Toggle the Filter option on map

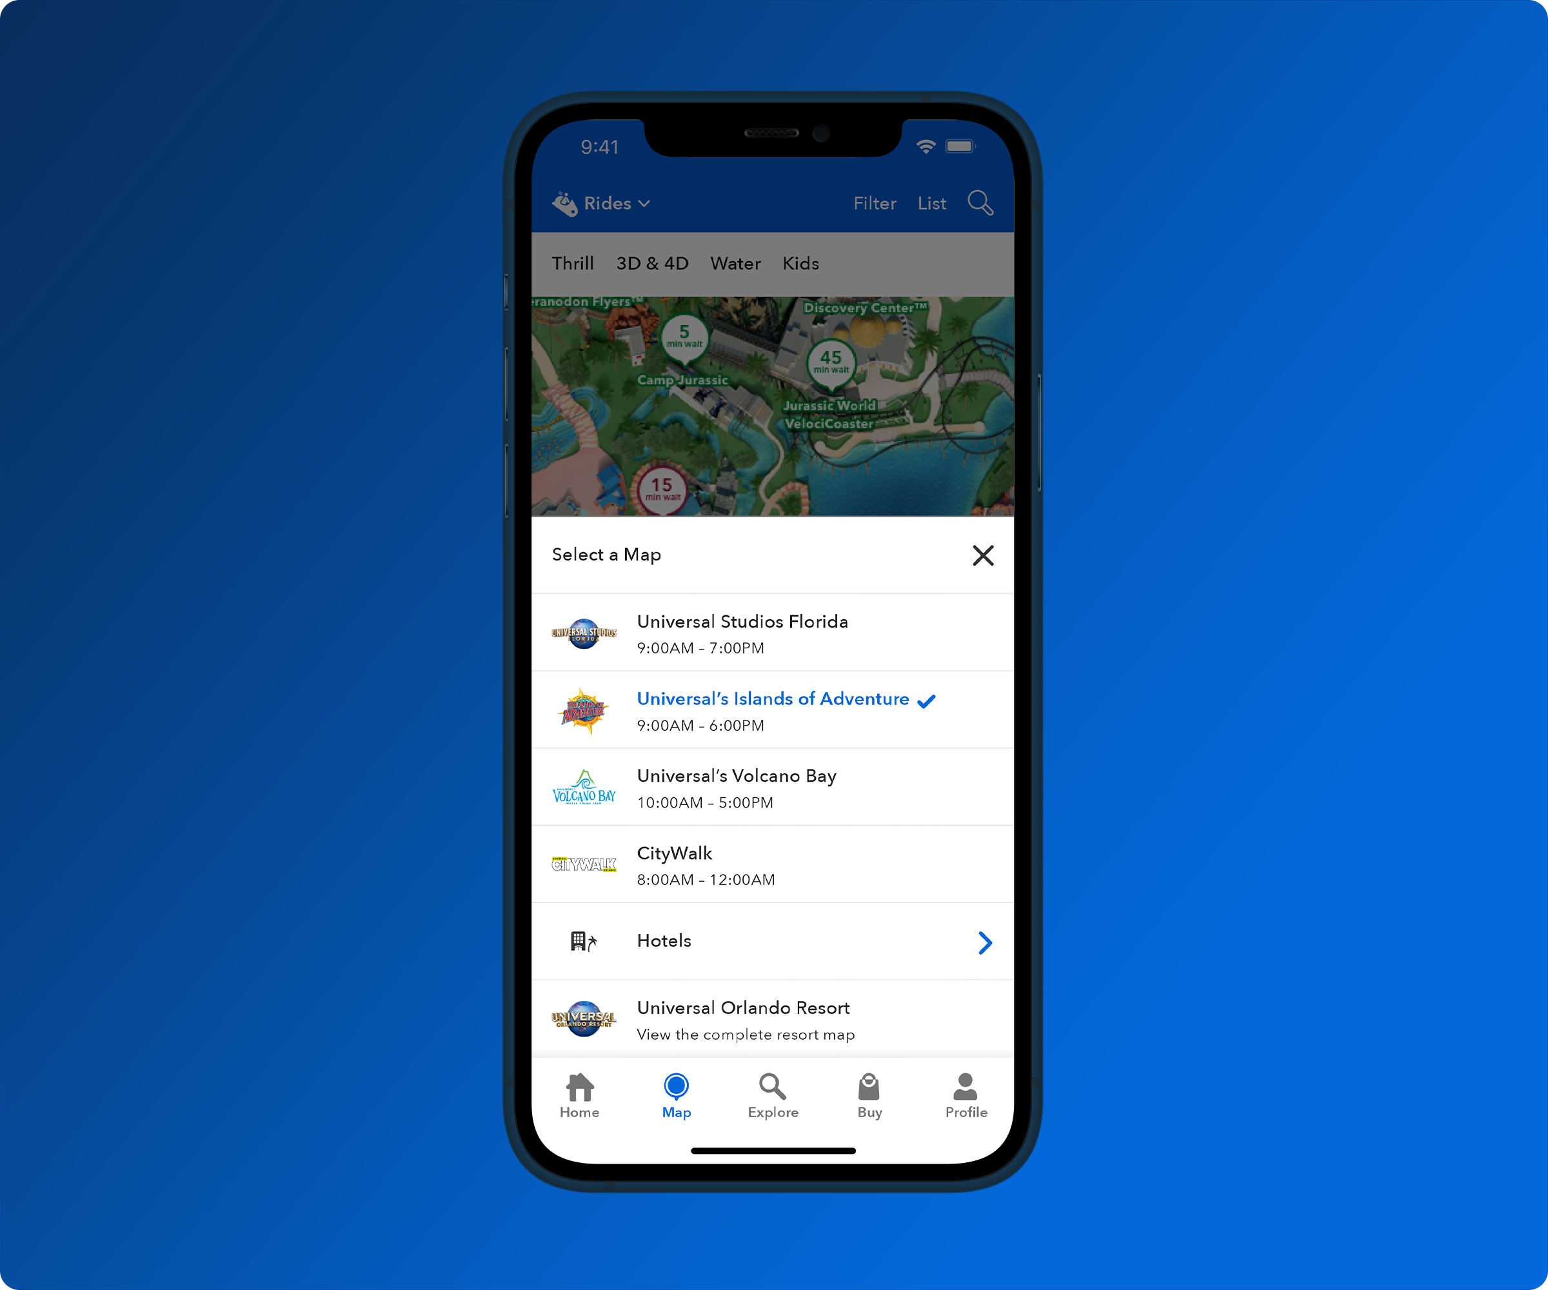tap(875, 203)
